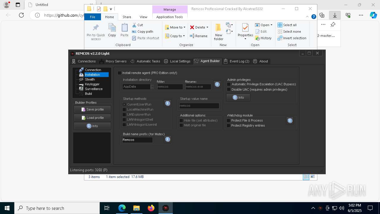
Task: Click Select all in Explorer ribbon
Action: tap(287, 25)
